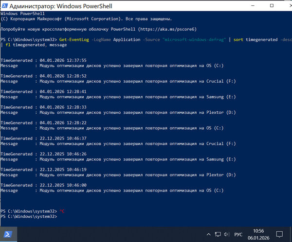Image resolution: width=292 pixels, height=242 pixels.
Task: Maximize the PowerShell window
Action: coord(272,5)
